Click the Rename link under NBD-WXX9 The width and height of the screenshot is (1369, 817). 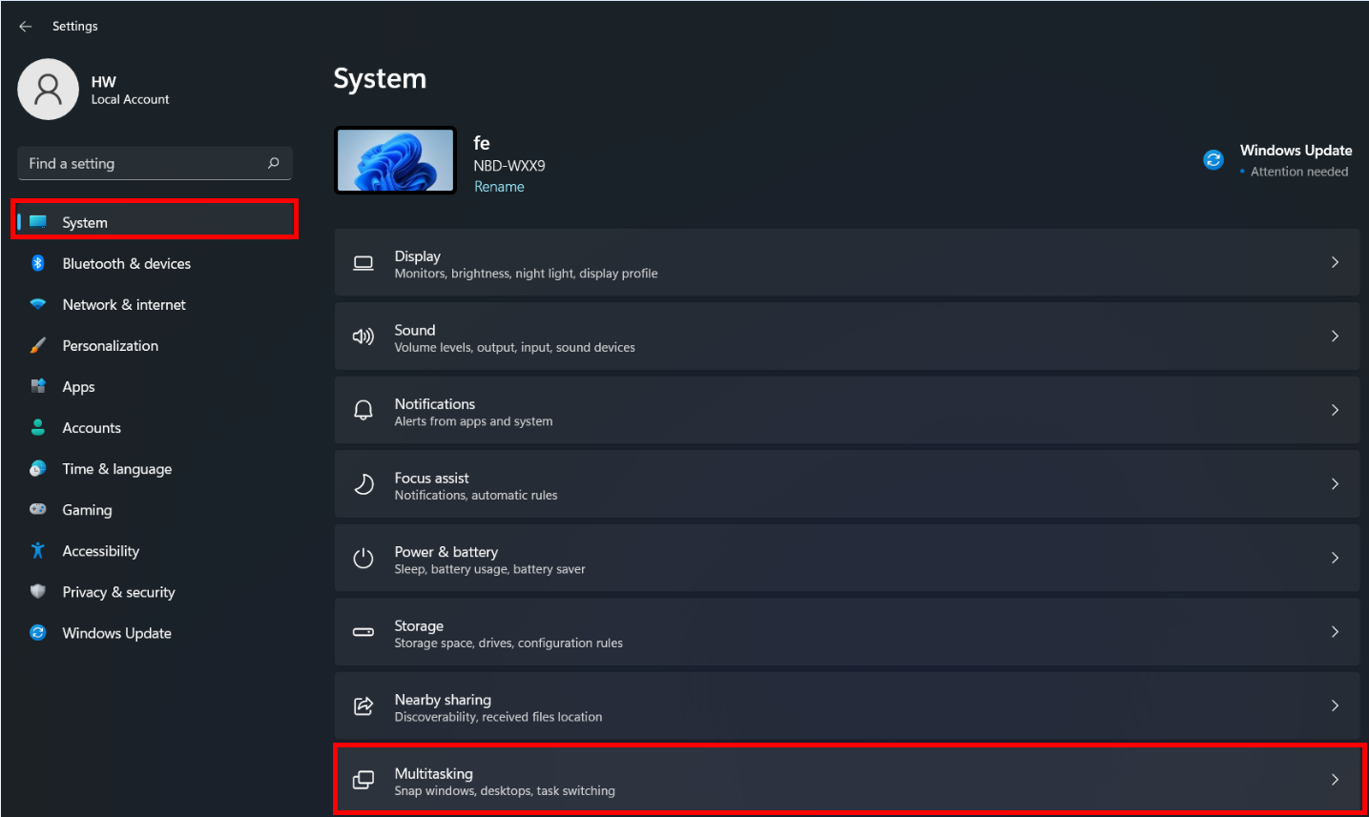[x=499, y=187]
